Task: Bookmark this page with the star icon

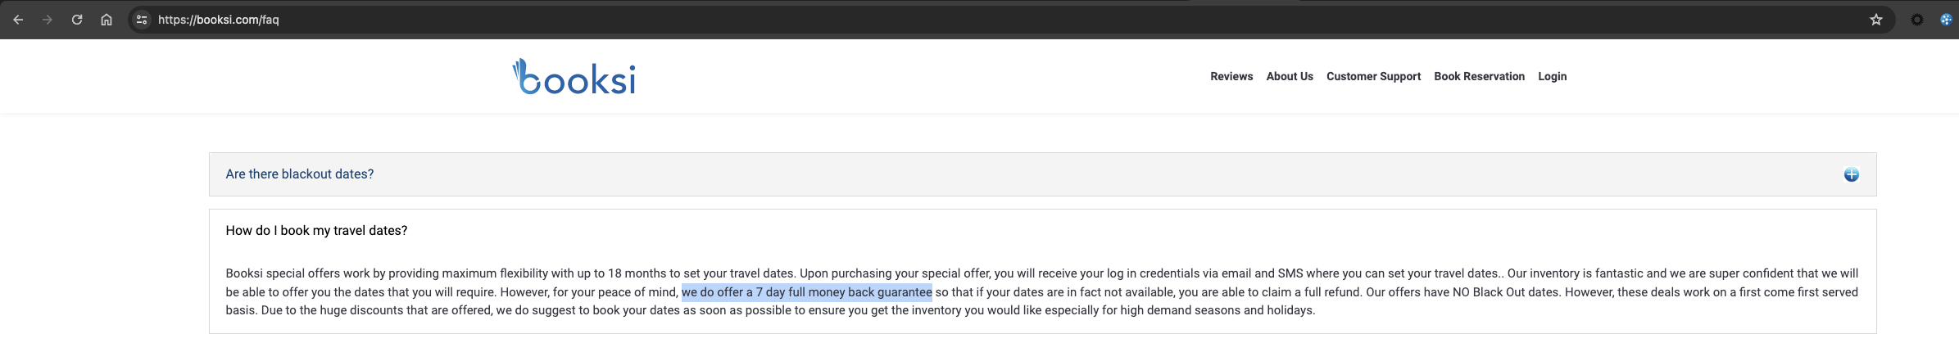Action: [1875, 20]
